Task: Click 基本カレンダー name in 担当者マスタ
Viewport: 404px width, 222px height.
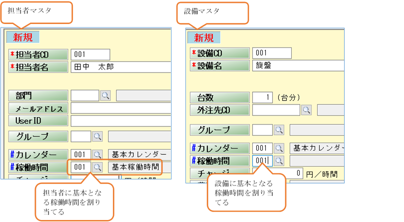Action: pyautogui.click(x=139, y=154)
